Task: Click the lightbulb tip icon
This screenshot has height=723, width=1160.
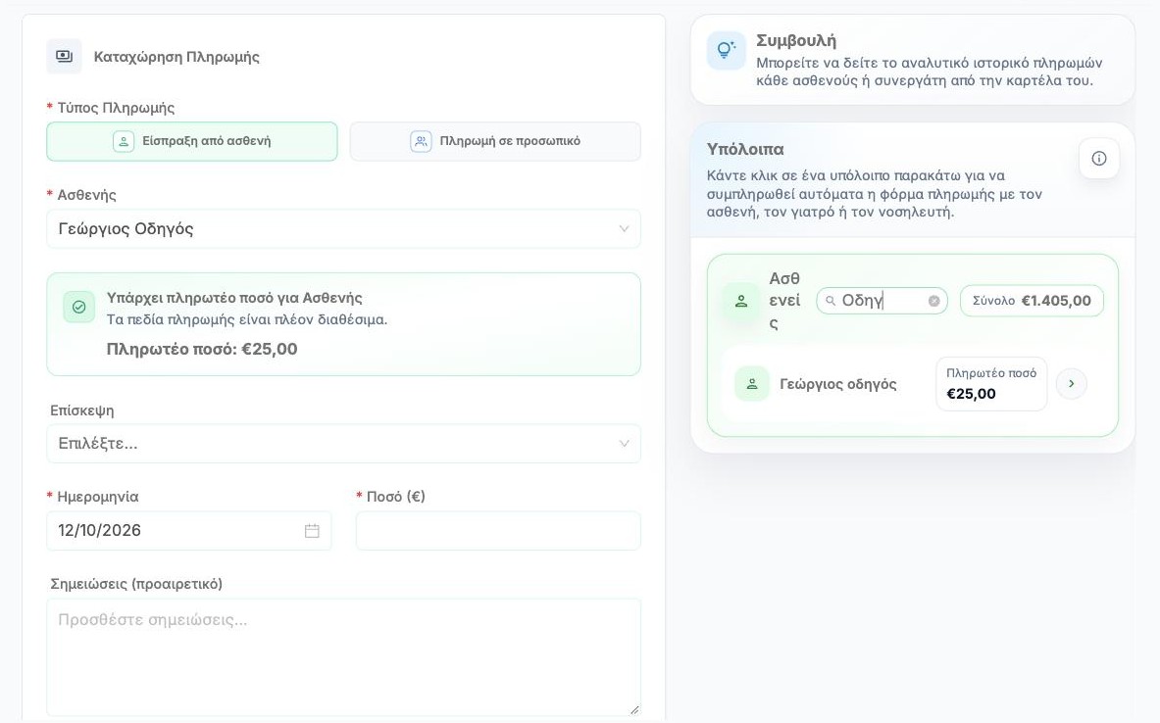Action: 726,50
